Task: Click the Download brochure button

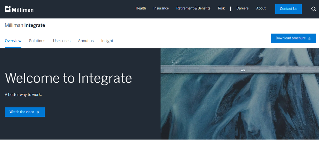Action: tap(293, 38)
